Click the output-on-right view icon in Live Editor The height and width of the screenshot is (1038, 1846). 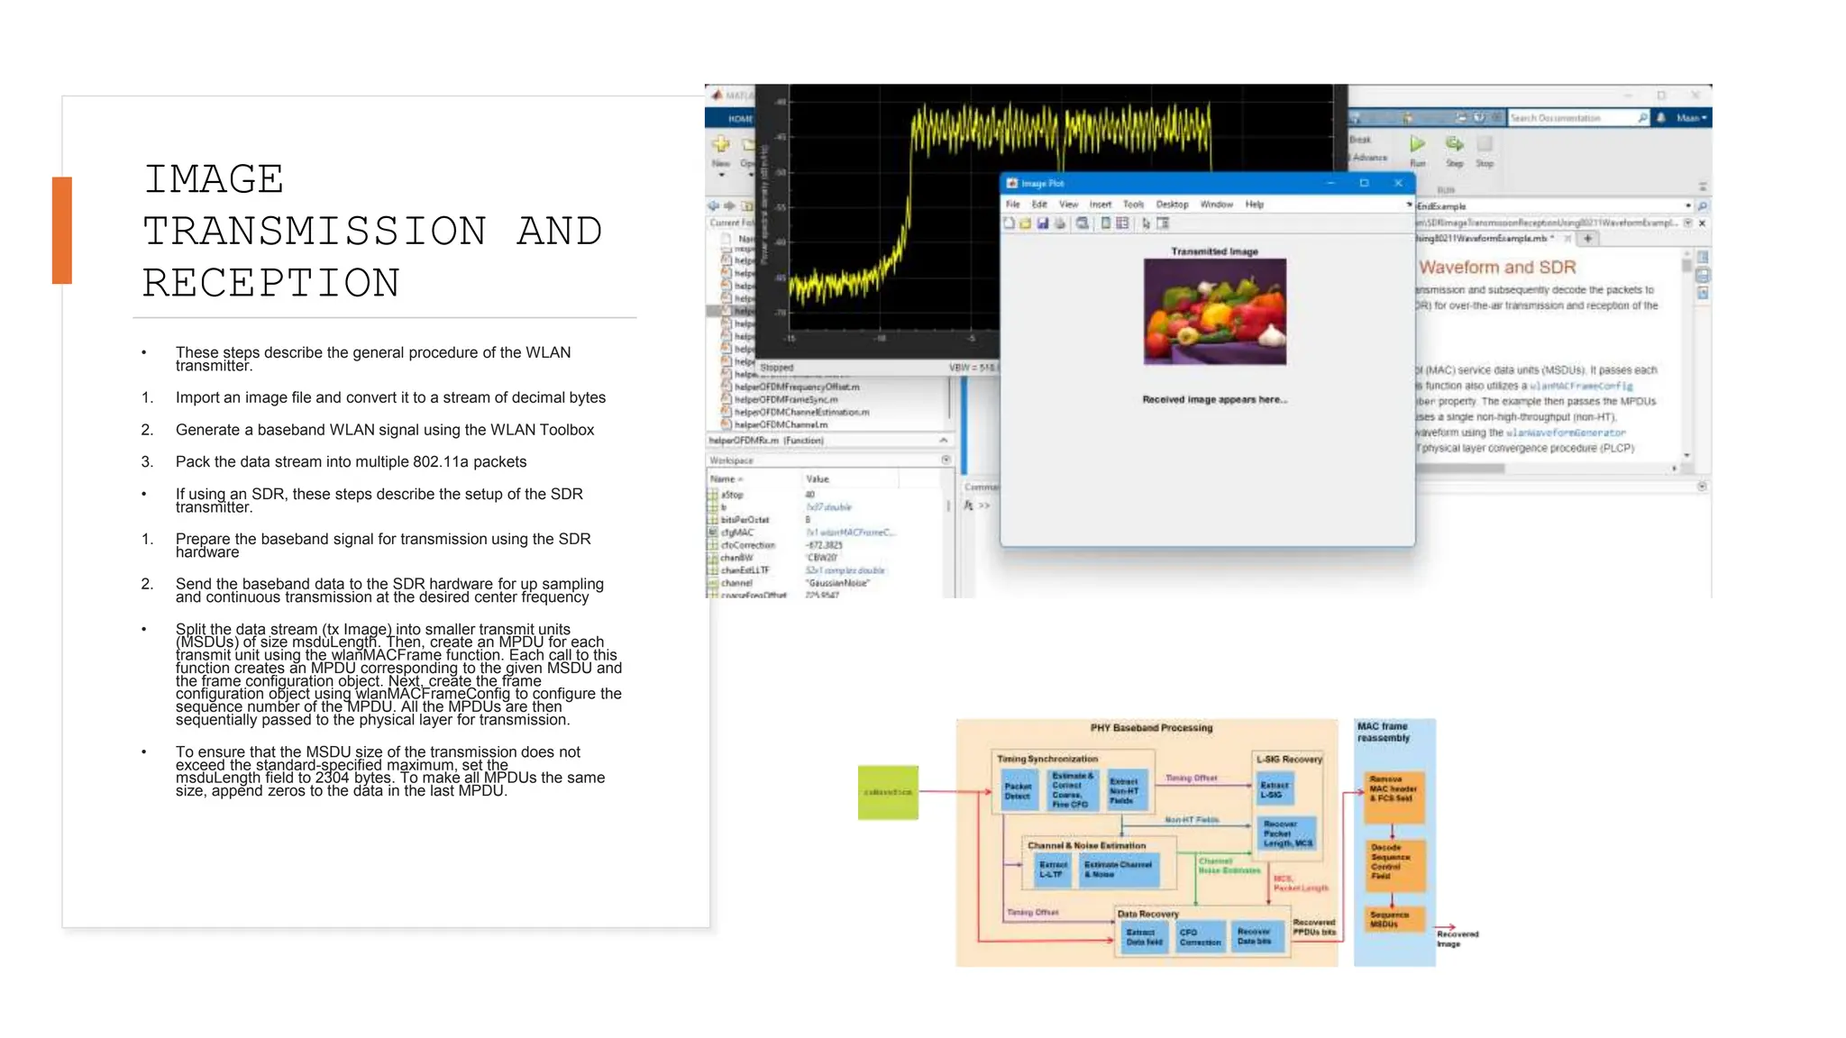(x=1703, y=257)
